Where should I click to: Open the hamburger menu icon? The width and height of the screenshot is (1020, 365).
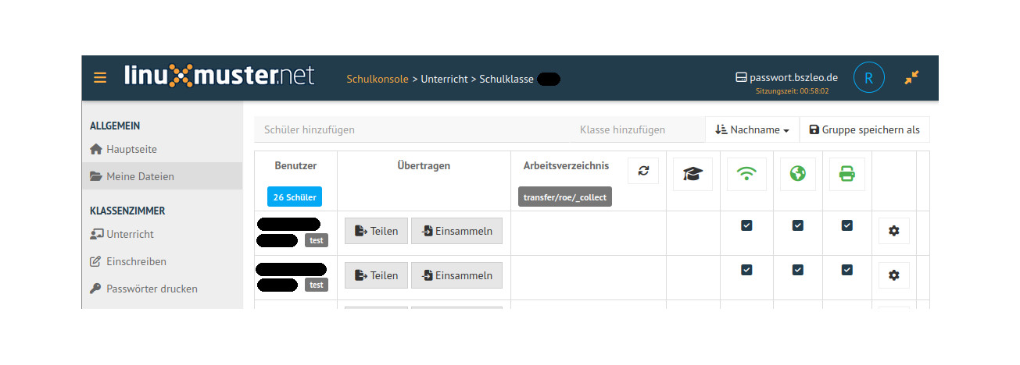pyautogui.click(x=100, y=77)
